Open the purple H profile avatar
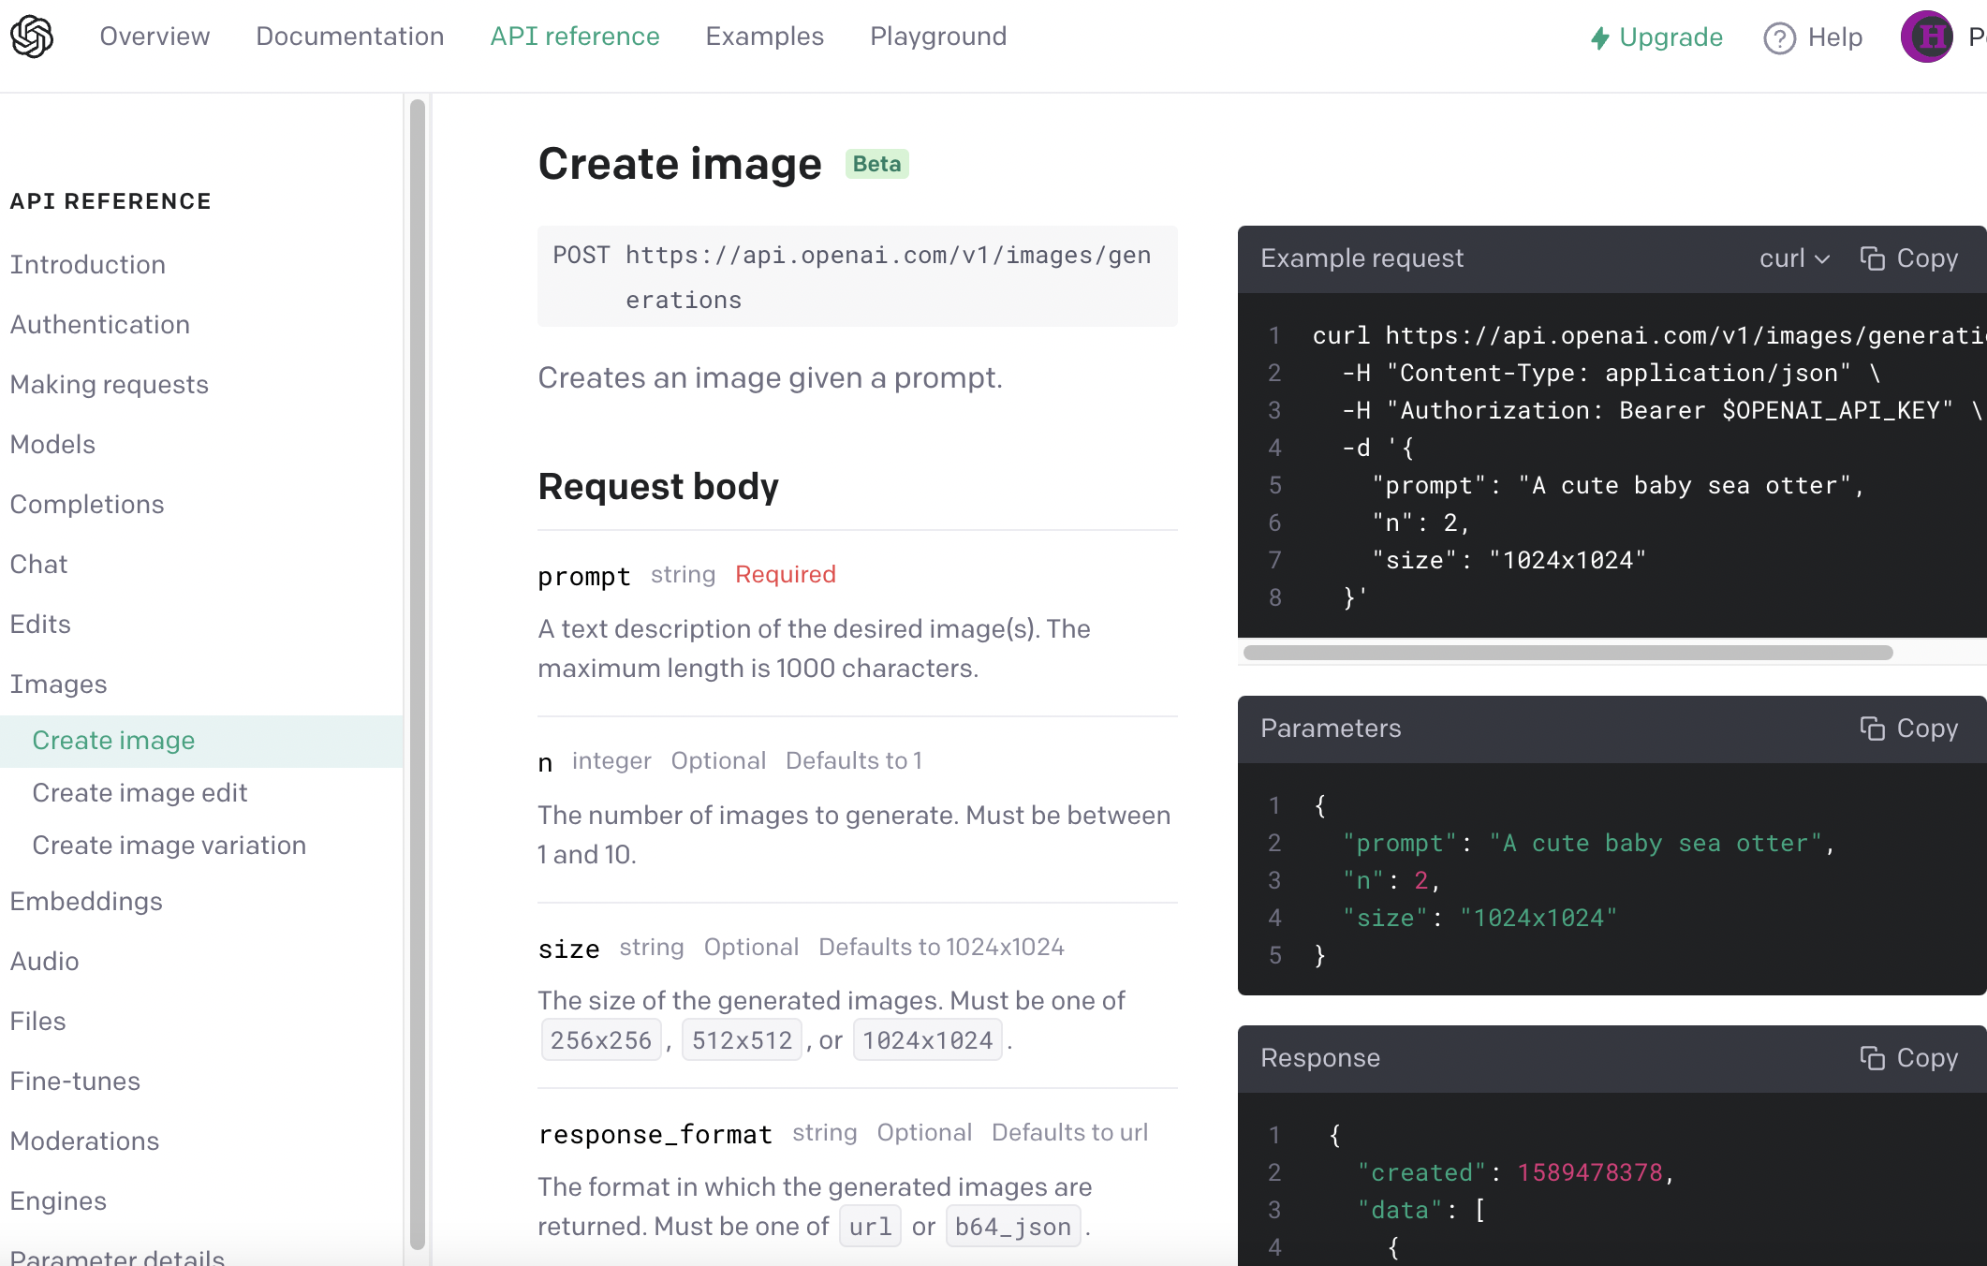 click(x=1927, y=37)
